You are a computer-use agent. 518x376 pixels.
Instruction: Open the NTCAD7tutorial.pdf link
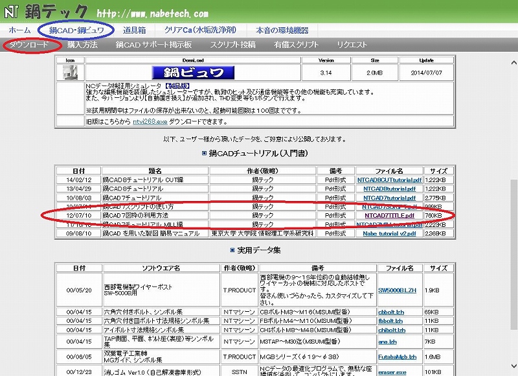pos(390,198)
